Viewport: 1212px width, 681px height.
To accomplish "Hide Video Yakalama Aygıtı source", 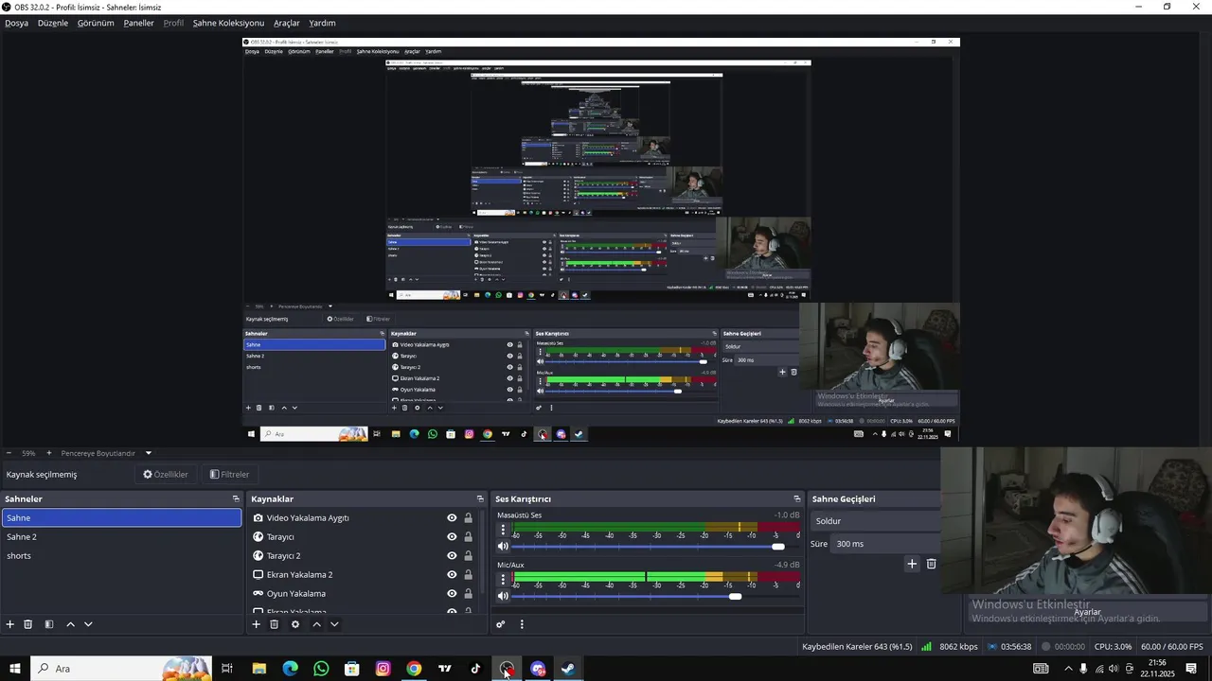I will click(452, 518).
